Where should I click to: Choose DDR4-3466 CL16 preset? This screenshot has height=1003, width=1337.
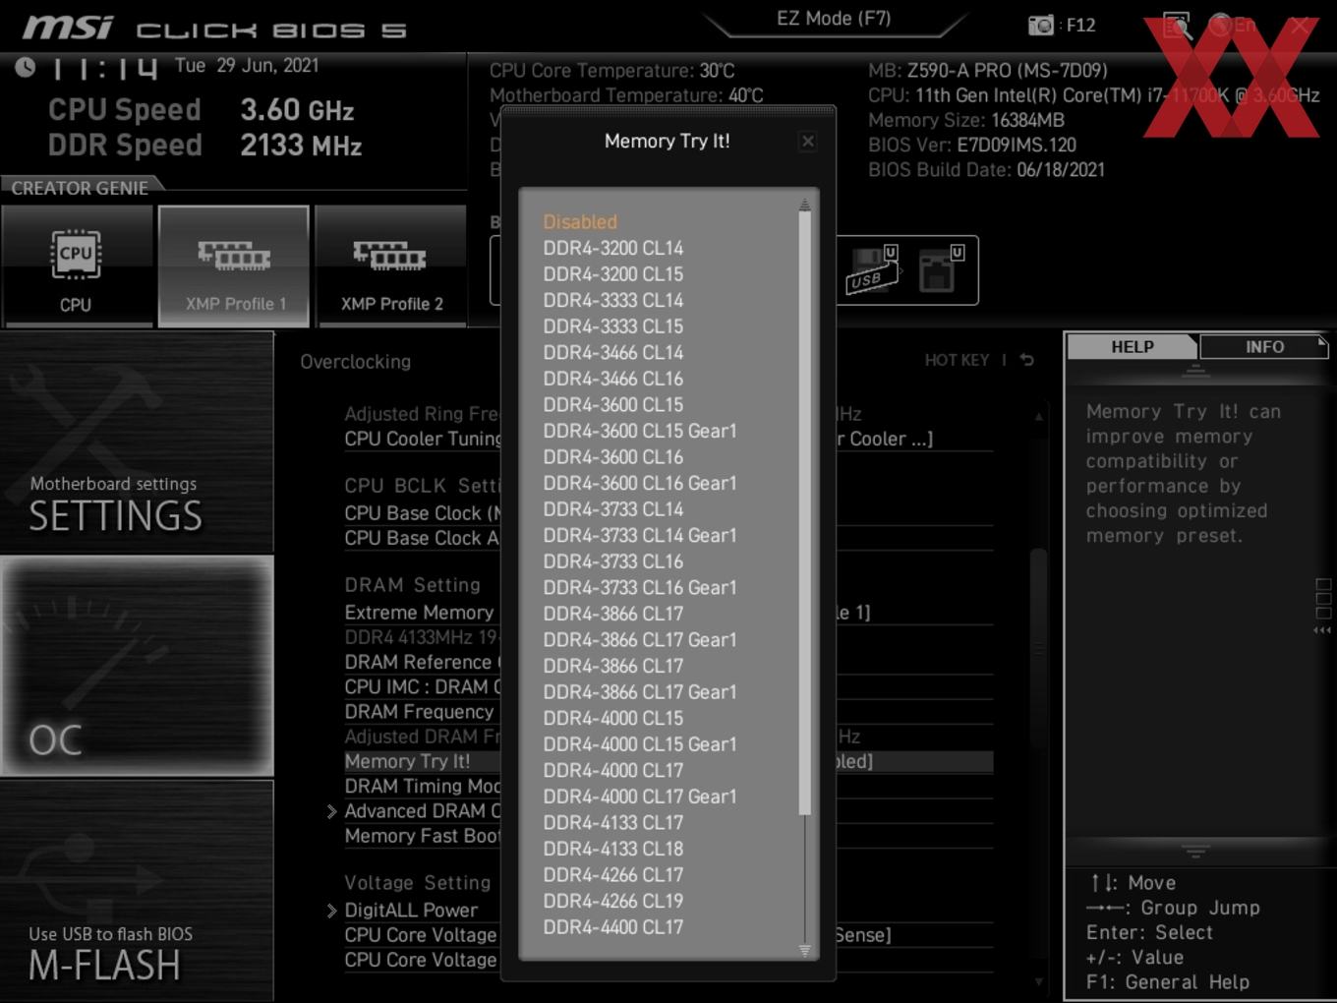pos(613,379)
